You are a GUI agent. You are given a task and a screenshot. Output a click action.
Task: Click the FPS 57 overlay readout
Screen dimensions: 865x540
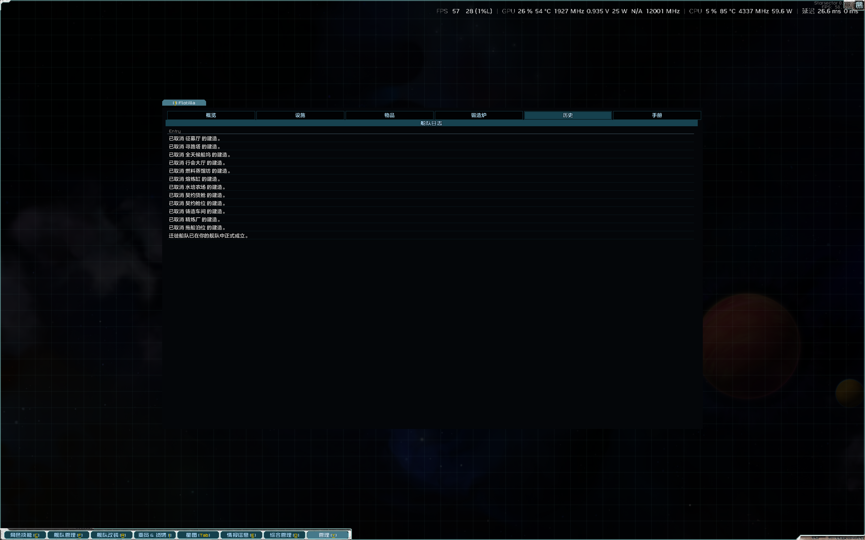[448, 11]
